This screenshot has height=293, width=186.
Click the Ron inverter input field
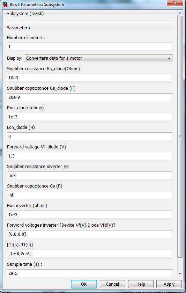[90, 214]
